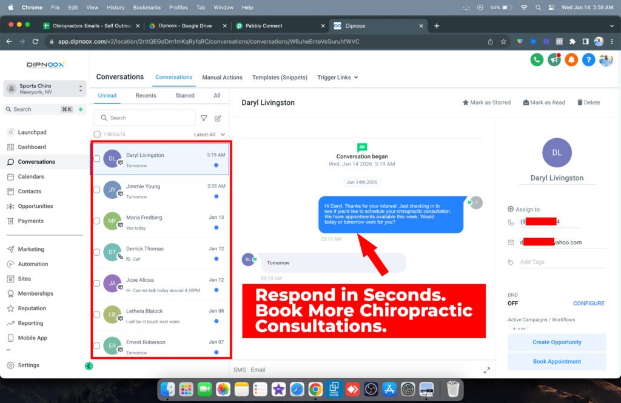The width and height of the screenshot is (621, 403).
Task: Click the conversations Search field
Action: coord(144,118)
